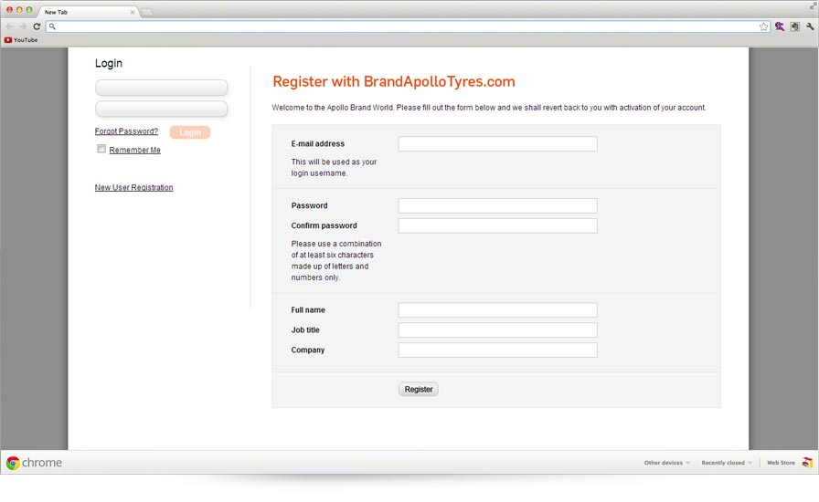
Task: Toggle the Remember Me checkbox
Action: tap(101, 149)
